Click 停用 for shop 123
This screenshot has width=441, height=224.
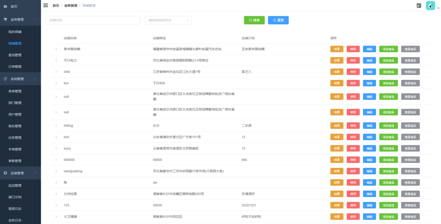(353, 206)
